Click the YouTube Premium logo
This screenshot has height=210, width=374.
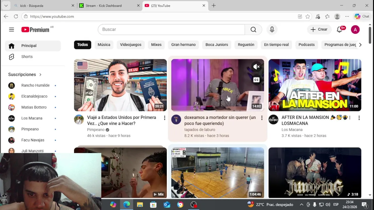pyautogui.click(x=36, y=29)
